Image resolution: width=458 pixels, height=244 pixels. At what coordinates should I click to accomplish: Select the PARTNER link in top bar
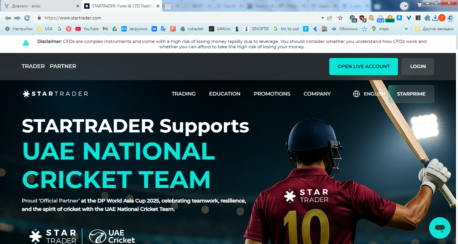pyautogui.click(x=63, y=66)
